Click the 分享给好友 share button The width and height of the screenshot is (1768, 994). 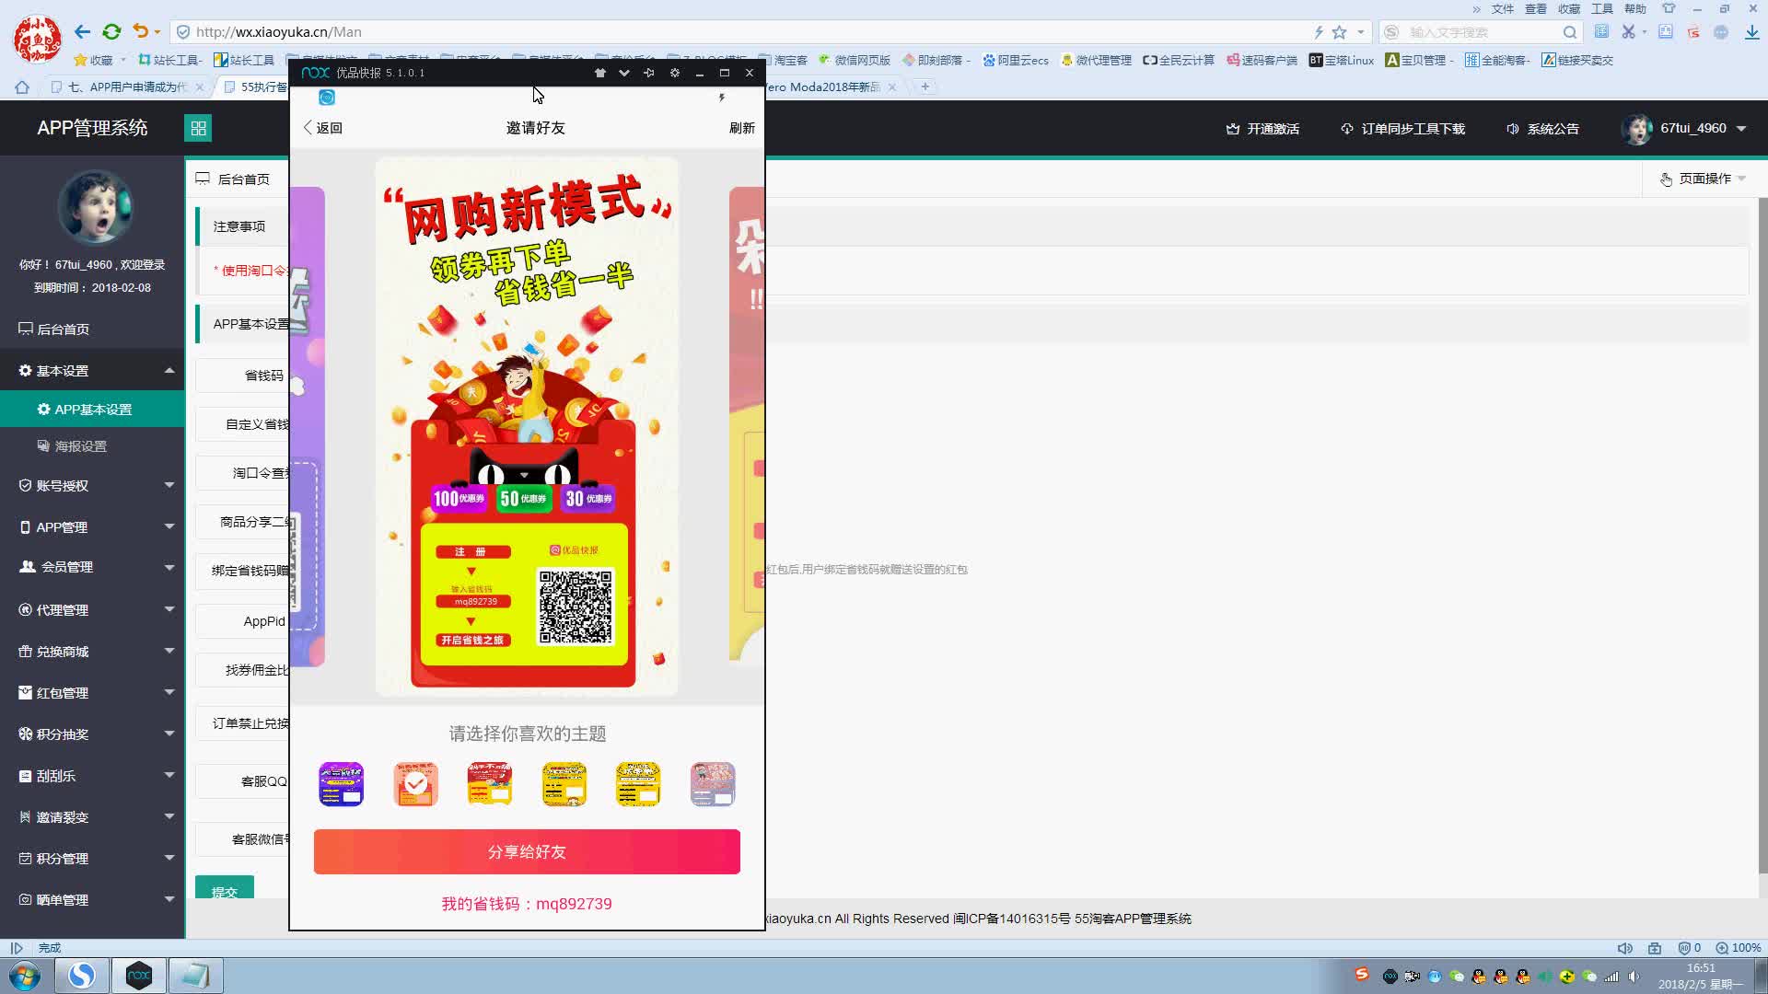click(527, 851)
